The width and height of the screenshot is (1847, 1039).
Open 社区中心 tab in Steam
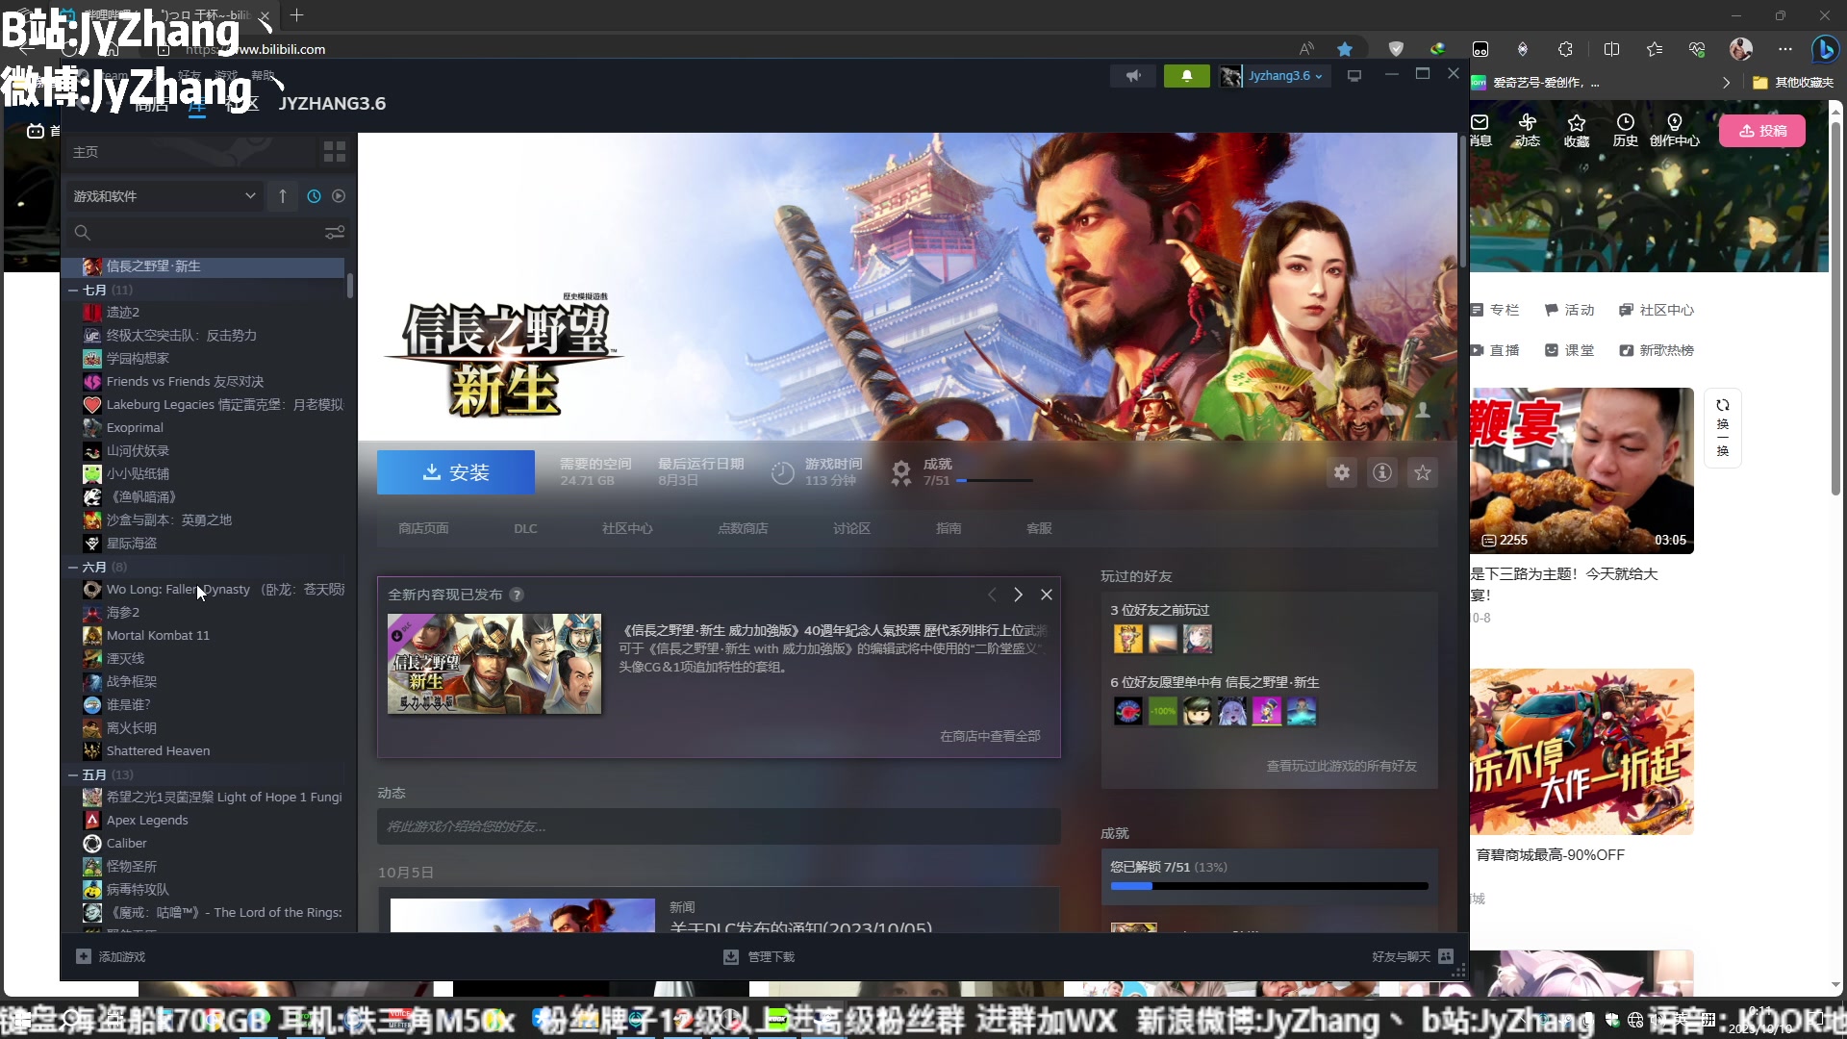coord(627,528)
